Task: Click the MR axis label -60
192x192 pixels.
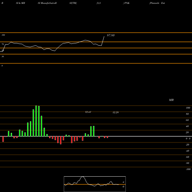Action: [x=187, y=157]
